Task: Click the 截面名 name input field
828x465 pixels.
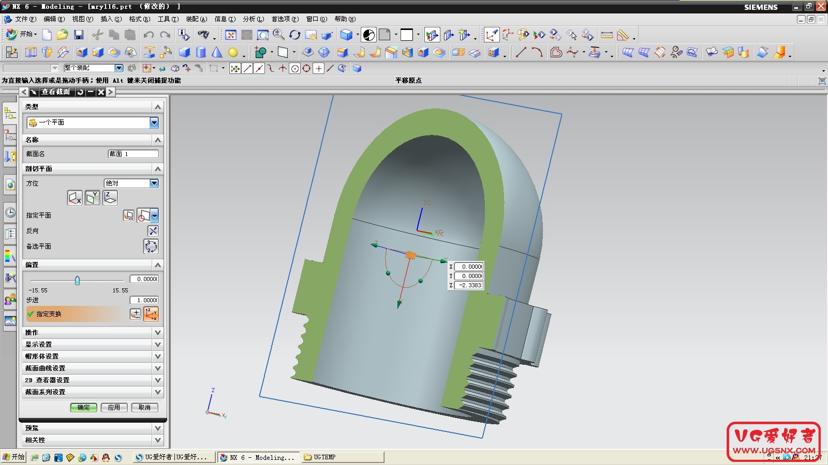Action: click(134, 153)
